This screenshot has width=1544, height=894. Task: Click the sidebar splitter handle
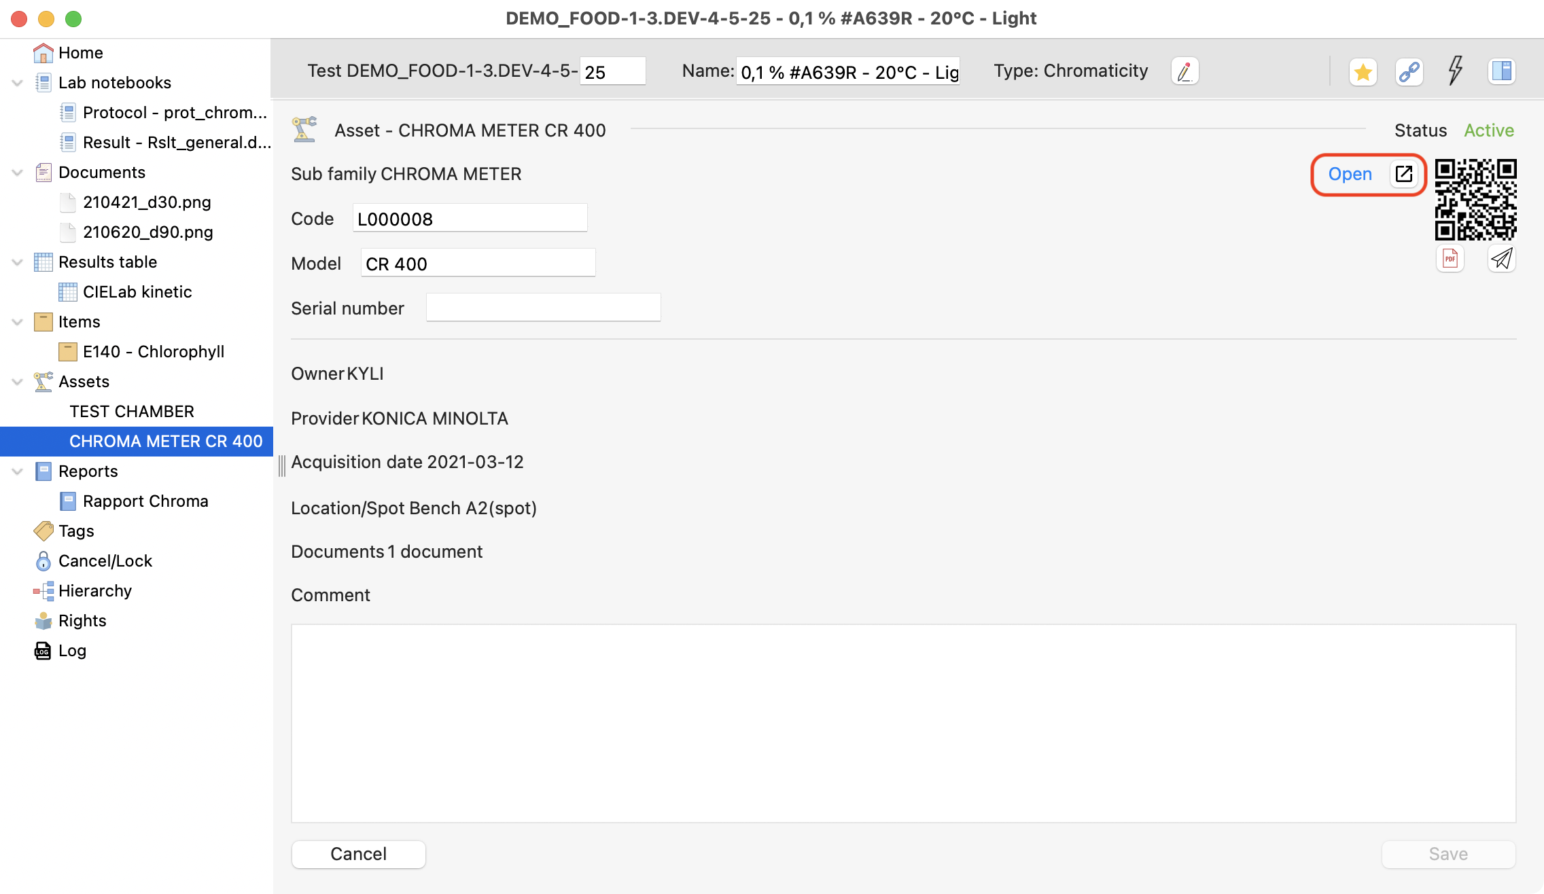tap(281, 466)
